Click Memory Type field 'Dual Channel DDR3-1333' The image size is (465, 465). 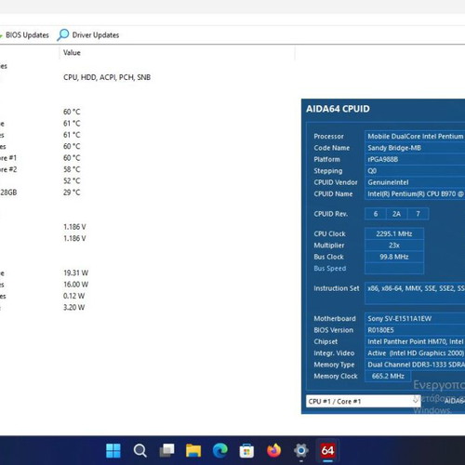coord(415,365)
